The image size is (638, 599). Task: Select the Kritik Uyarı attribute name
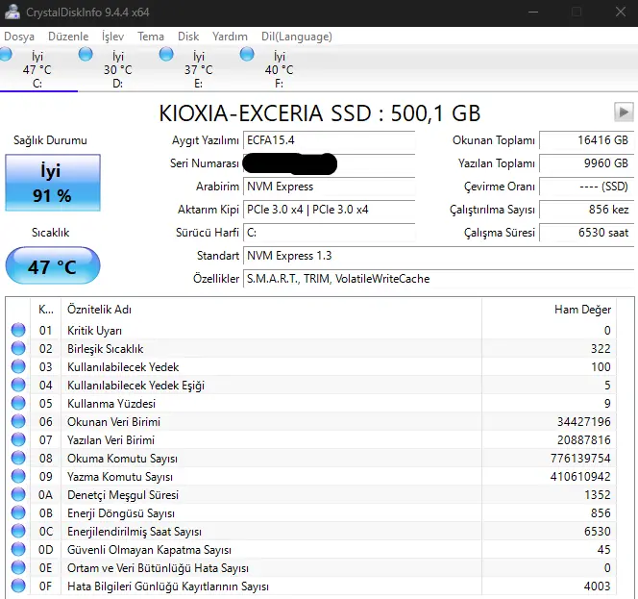(94, 331)
